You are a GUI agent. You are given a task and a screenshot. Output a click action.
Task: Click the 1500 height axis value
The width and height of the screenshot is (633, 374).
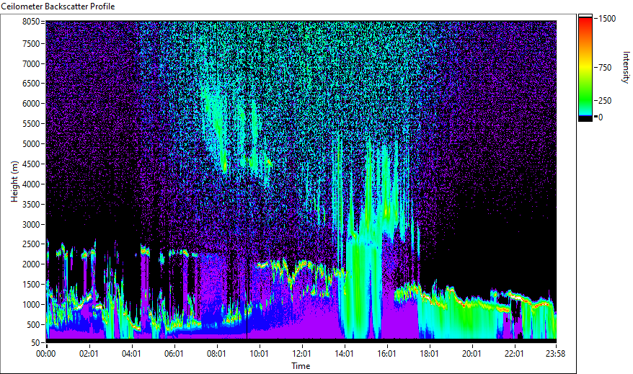point(31,285)
